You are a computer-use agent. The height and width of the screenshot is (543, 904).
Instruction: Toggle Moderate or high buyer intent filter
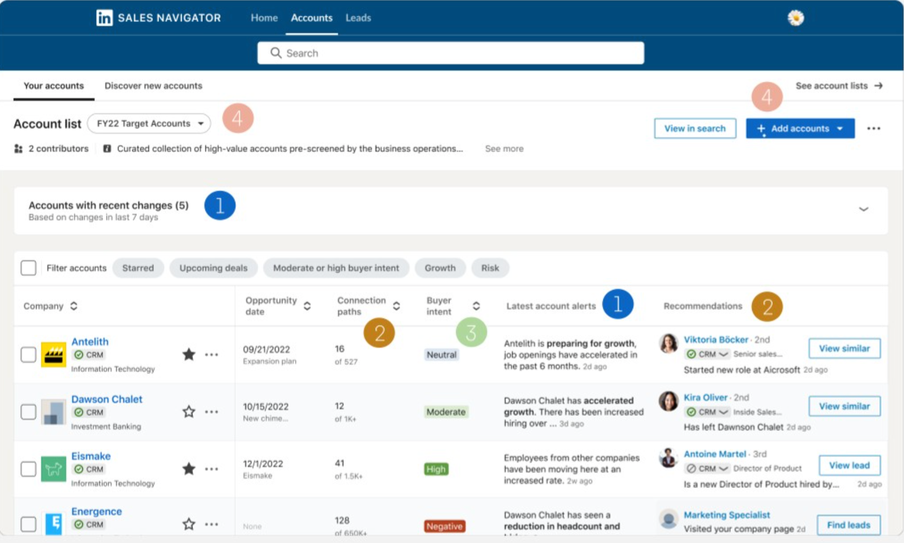(336, 268)
